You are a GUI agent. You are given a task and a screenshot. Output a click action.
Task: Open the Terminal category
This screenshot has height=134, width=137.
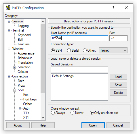[18, 30]
